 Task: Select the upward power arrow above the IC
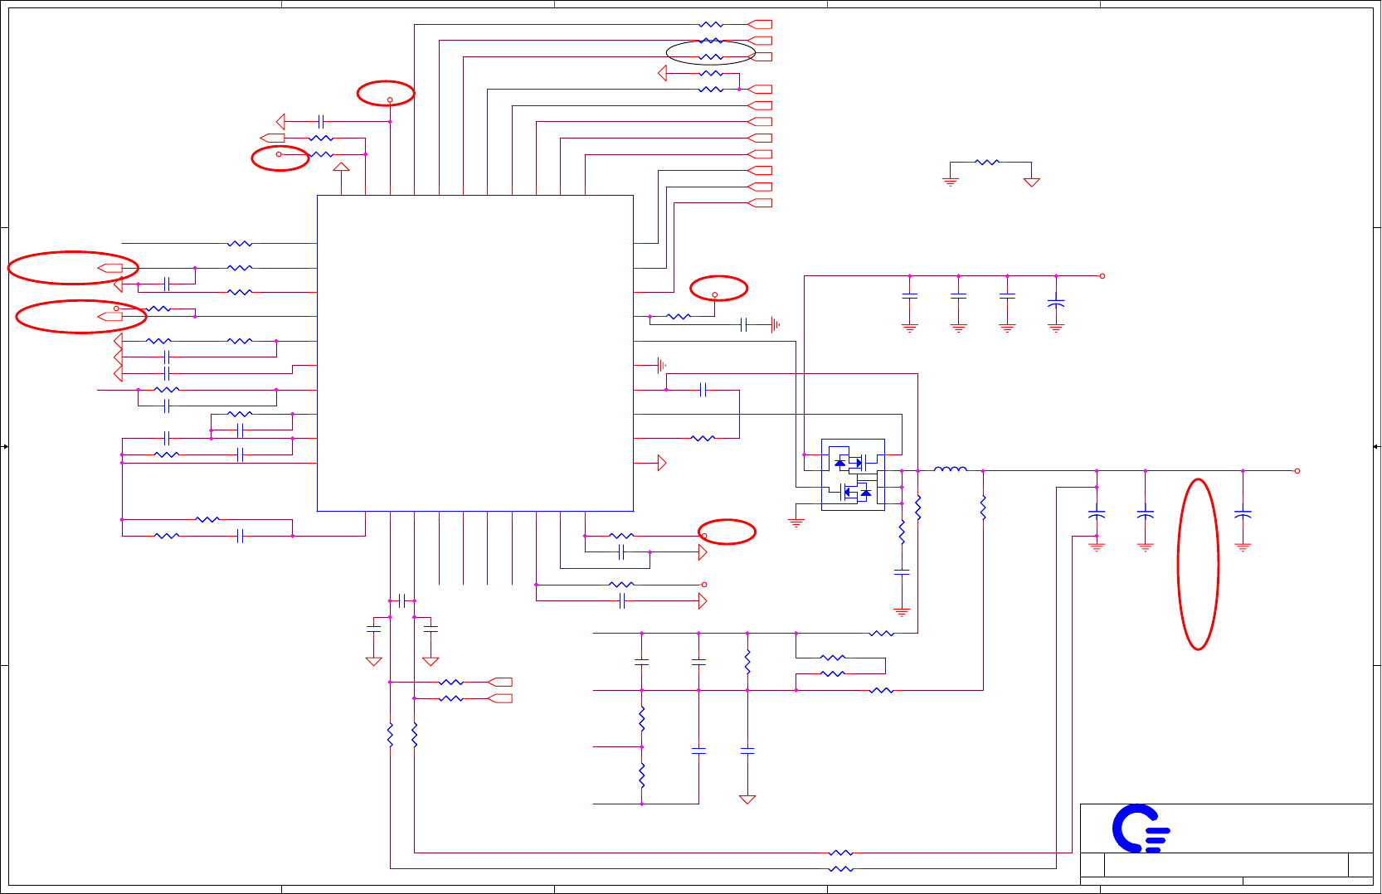[341, 167]
